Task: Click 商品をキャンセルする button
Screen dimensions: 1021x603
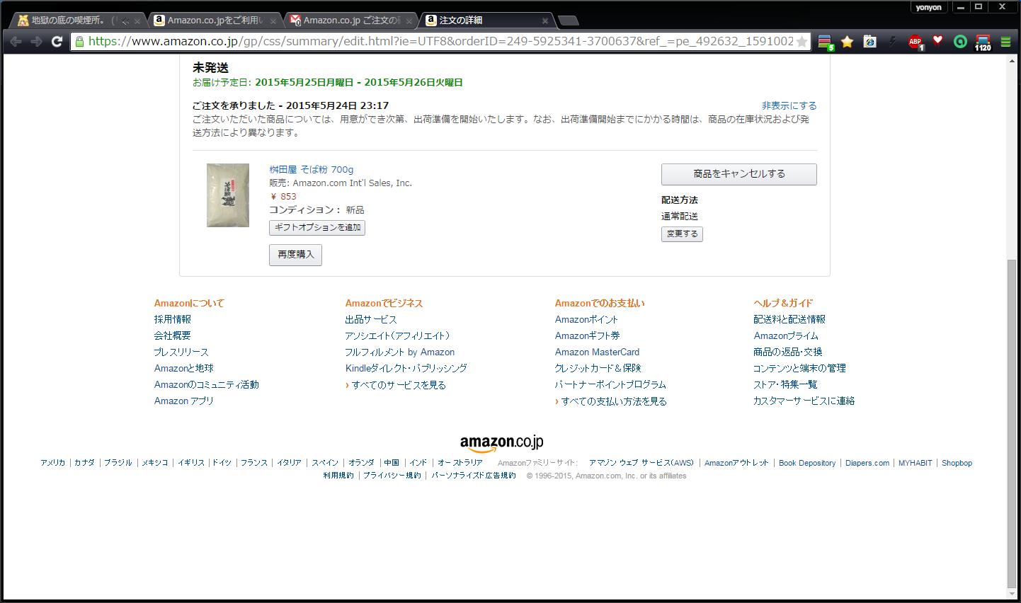Action: (738, 174)
